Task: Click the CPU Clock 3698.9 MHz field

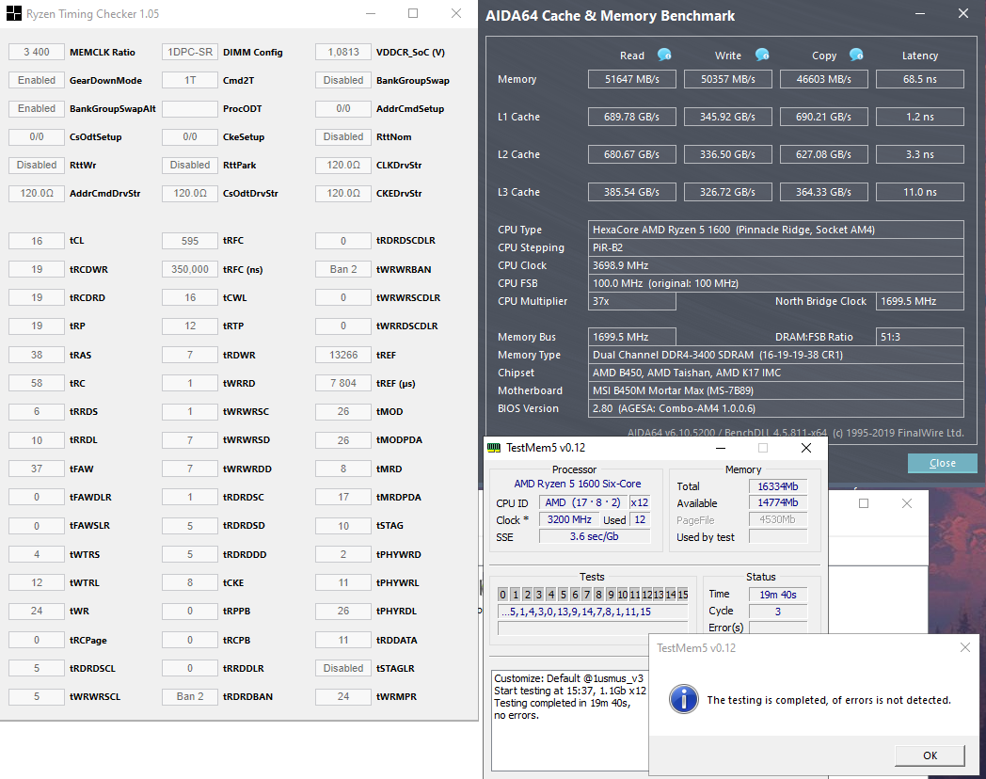Action: click(776, 265)
